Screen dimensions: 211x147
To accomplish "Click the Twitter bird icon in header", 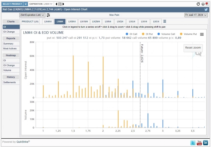I will [x=206, y=9].
